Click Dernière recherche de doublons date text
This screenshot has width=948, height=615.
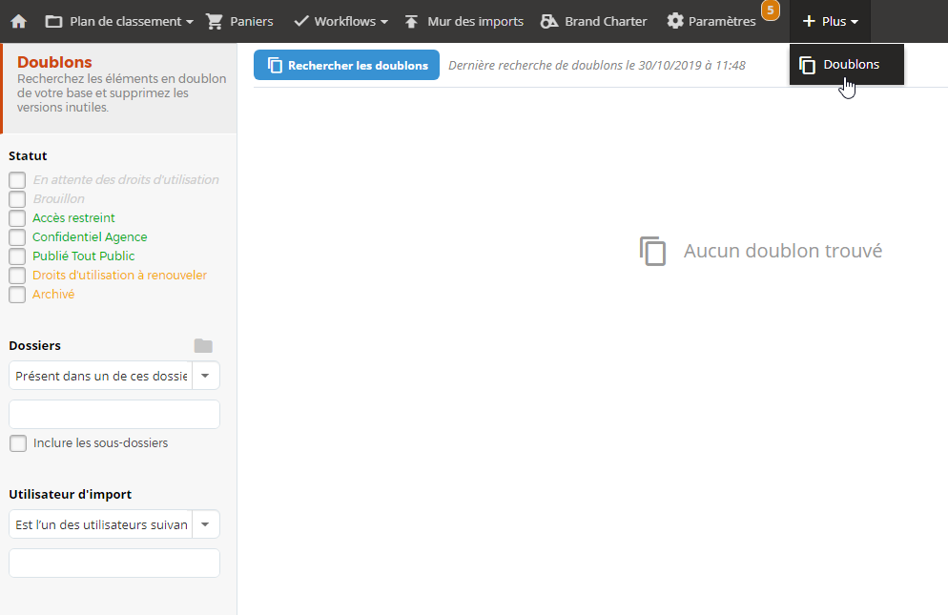(x=597, y=65)
